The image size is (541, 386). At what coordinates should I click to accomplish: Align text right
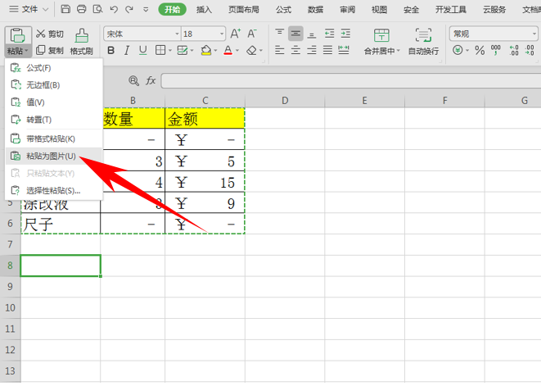(x=312, y=51)
